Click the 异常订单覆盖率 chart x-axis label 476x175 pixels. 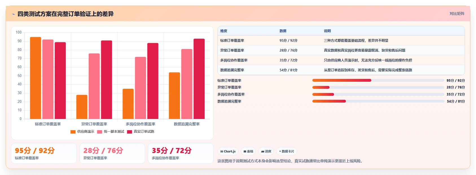pyautogui.click(x=94, y=124)
